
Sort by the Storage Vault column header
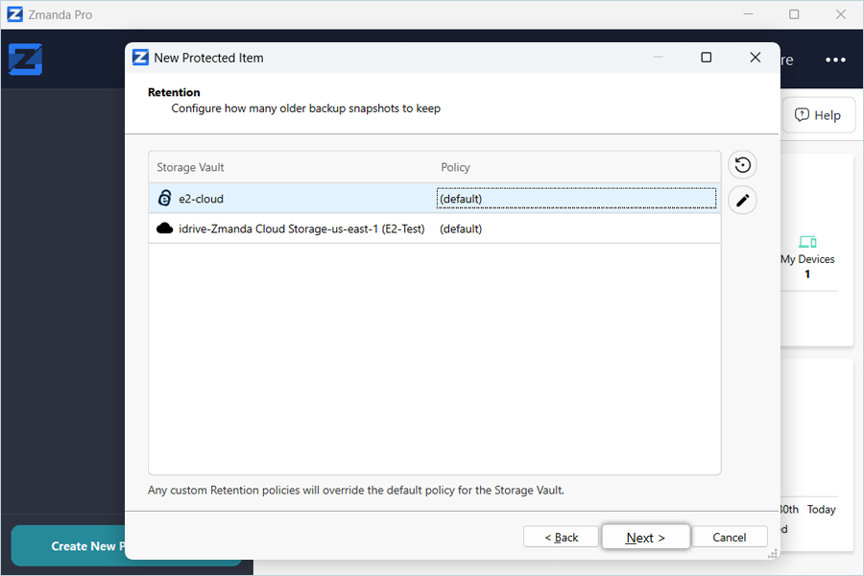pos(191,167)
